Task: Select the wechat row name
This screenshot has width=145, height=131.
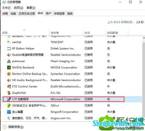Action: pyautogui.click(x=17, y=42)
